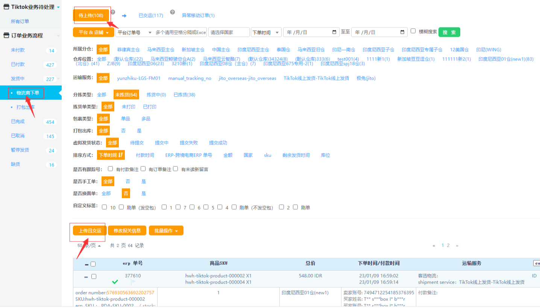
Task: Open the 平台 & 店铺 dropdown
Action: pos(93,32)
